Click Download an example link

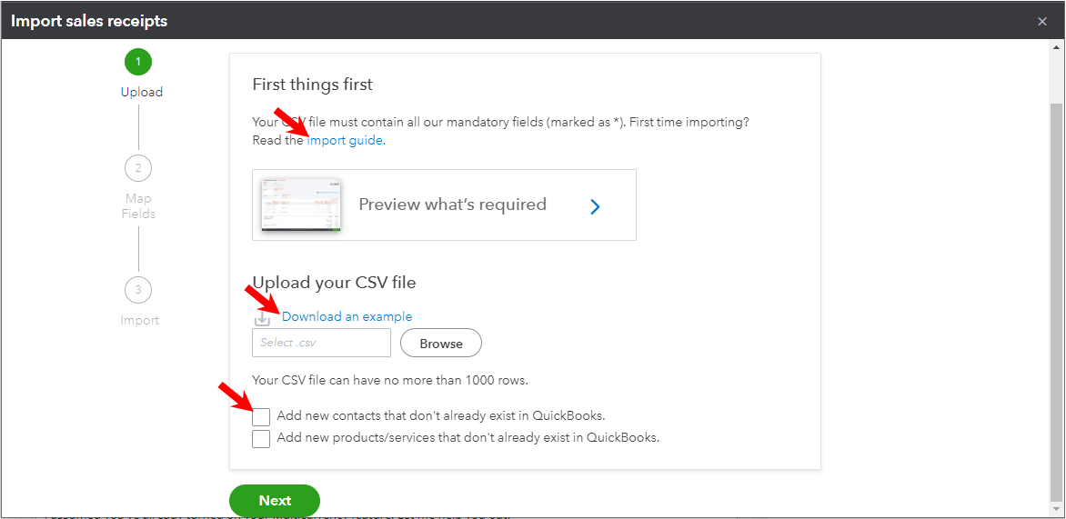click(x=347, y=317)
